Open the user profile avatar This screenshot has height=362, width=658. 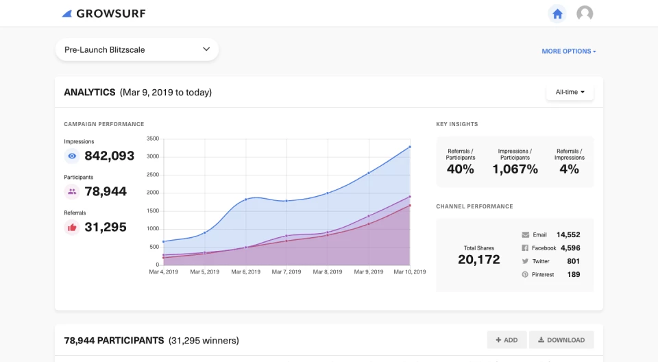coord(585,14)
